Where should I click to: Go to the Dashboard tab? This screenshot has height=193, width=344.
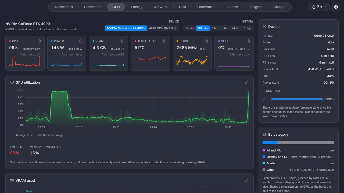tap(64, 7)
